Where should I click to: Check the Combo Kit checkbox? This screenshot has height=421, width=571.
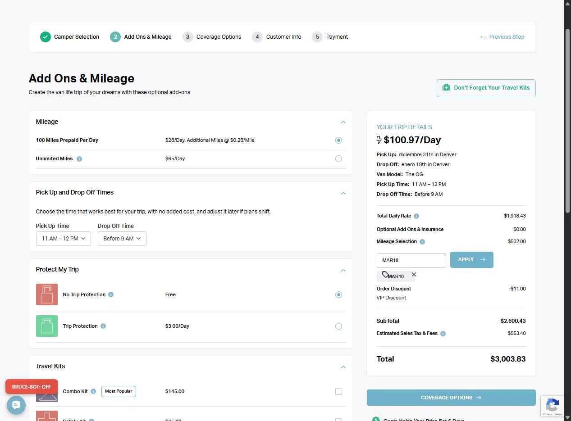click(x=338, y=392)
